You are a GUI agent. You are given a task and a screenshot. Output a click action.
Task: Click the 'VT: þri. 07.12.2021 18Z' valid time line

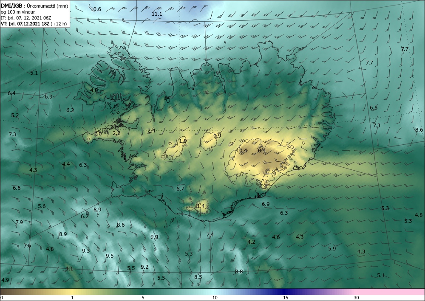(25, 23)
